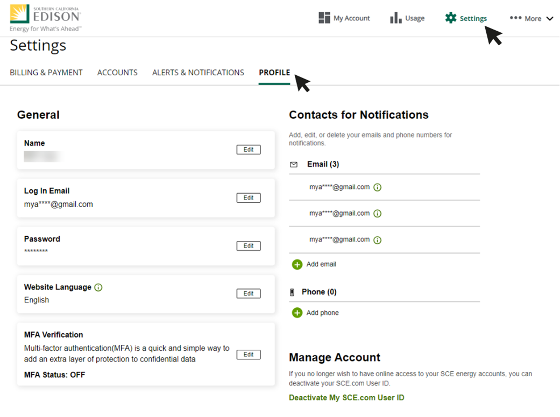Screen dimensions: 560x417
Task: Click the green Add phone plus icon
Action: tap(297, 313)
